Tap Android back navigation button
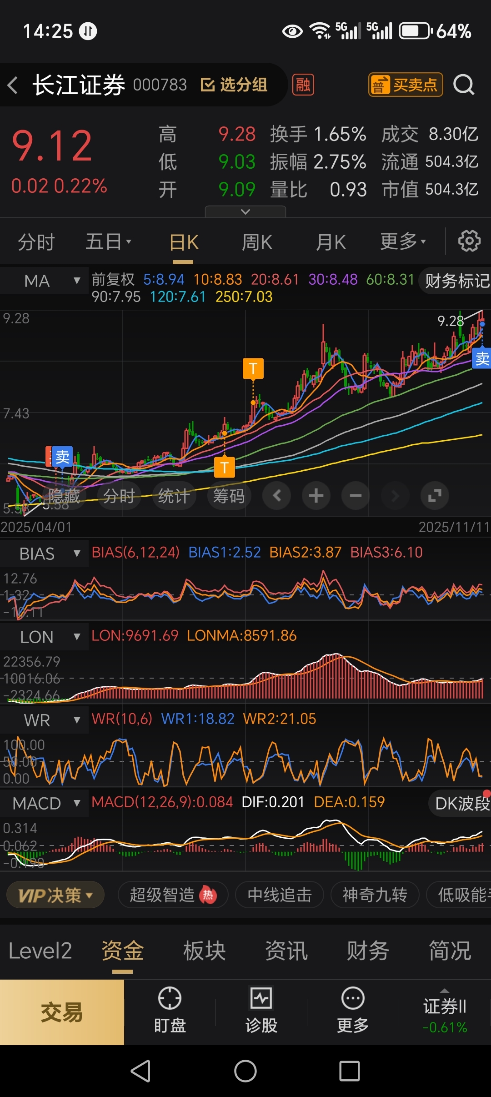 pos(140,1071)
